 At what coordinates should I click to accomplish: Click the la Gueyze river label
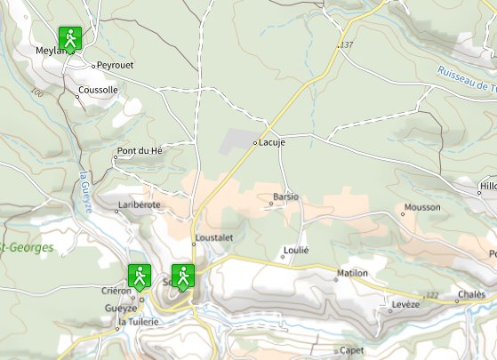click(86, 192)
